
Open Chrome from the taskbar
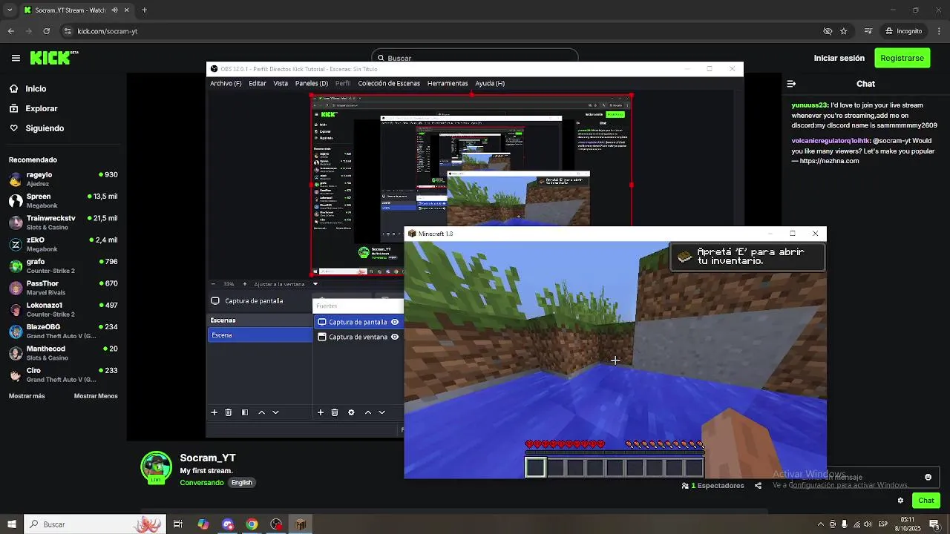pos(252,524)
